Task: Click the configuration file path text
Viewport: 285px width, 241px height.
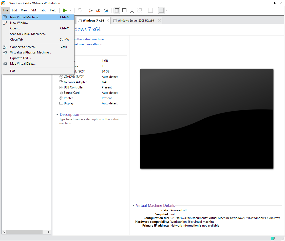Action: [x=225, y=218]
